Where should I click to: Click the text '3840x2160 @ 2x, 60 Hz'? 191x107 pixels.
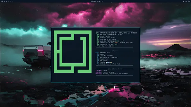coord(107,38)
